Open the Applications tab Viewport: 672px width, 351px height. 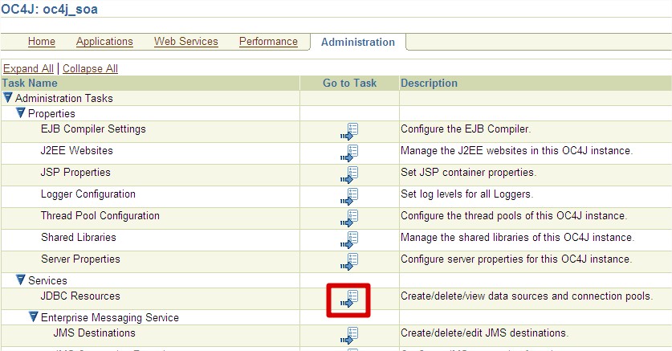pos(104,42)
